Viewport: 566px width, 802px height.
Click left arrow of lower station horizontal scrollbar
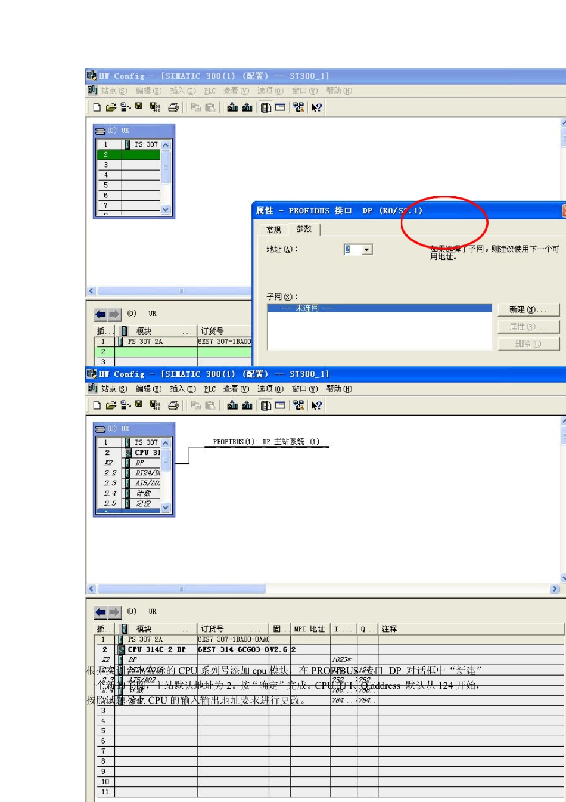(x=92, y=589)
